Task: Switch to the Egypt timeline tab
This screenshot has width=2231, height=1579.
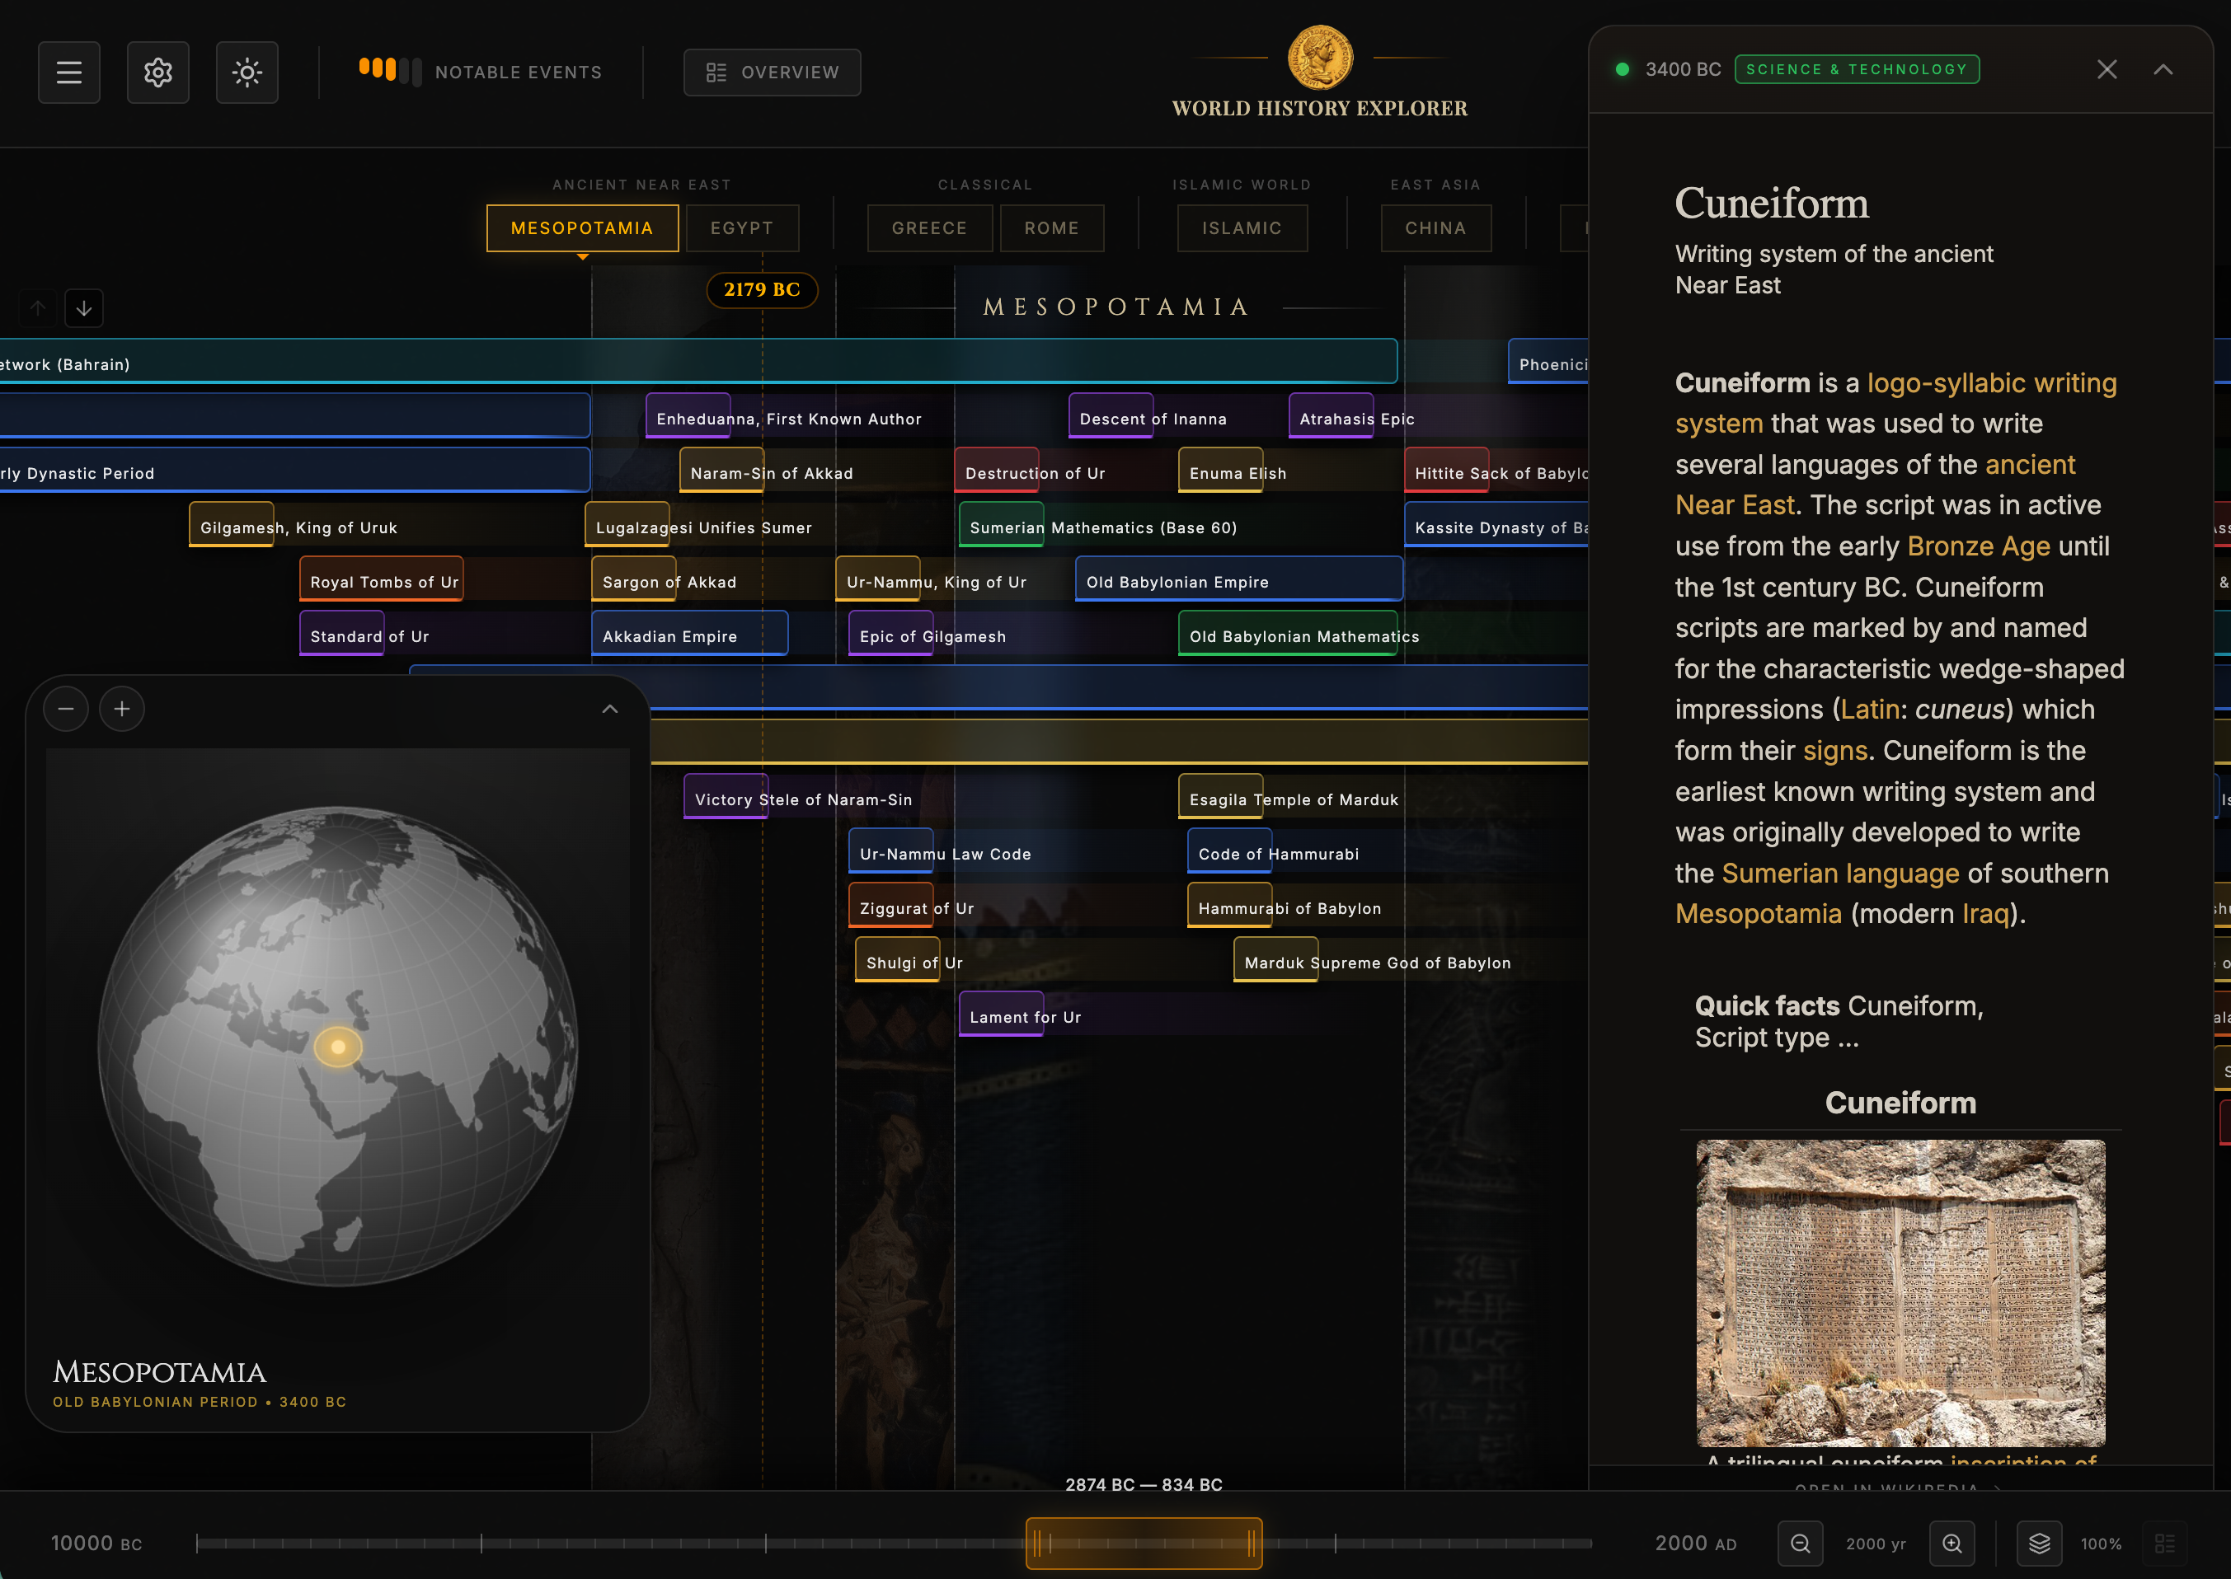Action: tap(742, 227)
